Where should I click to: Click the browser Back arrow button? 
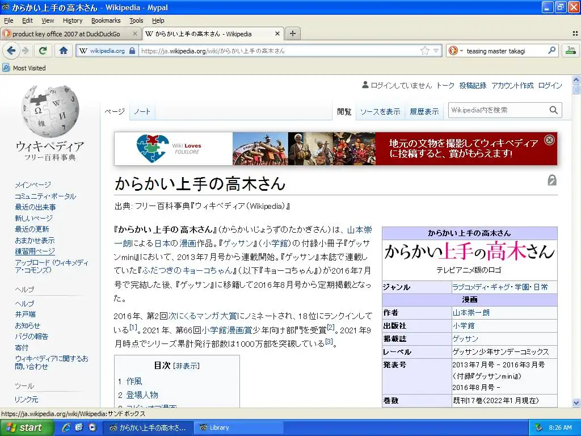11,51
